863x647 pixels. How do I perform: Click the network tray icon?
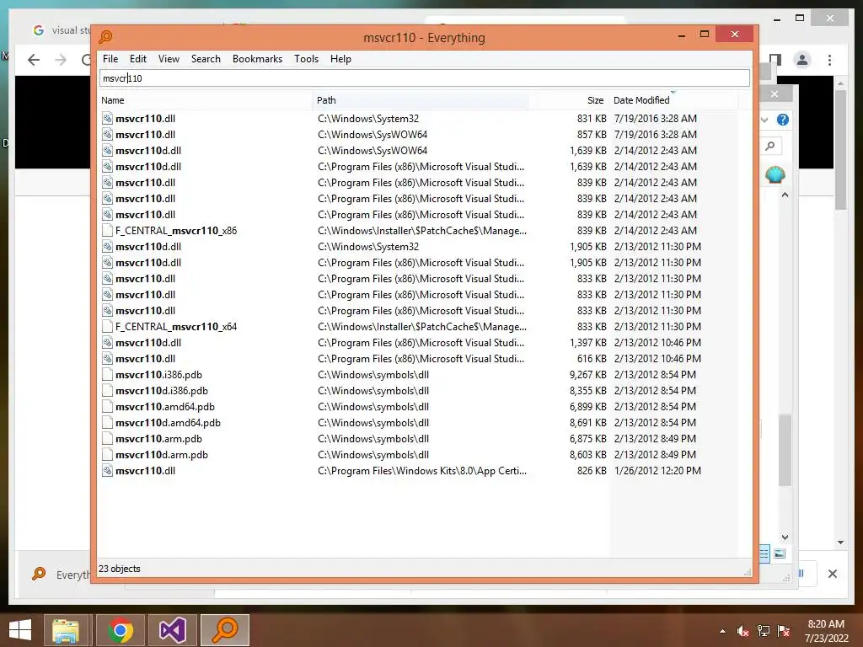tap(764, 631)
